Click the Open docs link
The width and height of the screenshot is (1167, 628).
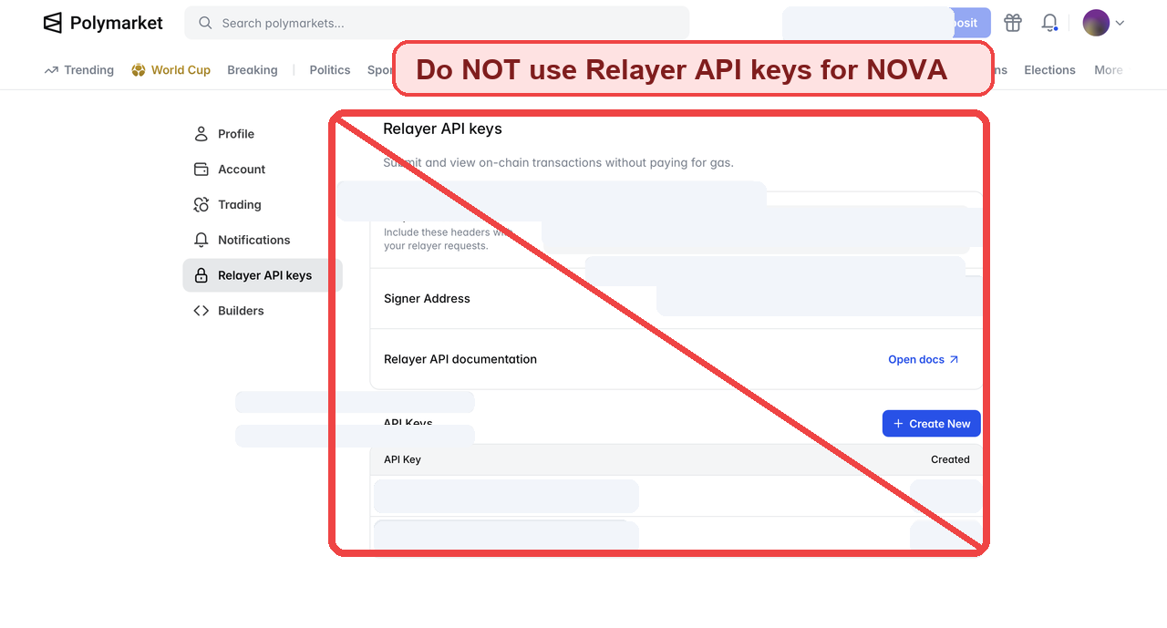pyautogui.click(x=924, y=360)
